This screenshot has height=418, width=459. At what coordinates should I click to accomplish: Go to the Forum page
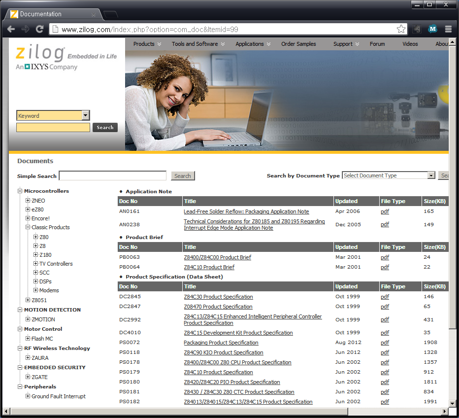[x=377, y=44]
